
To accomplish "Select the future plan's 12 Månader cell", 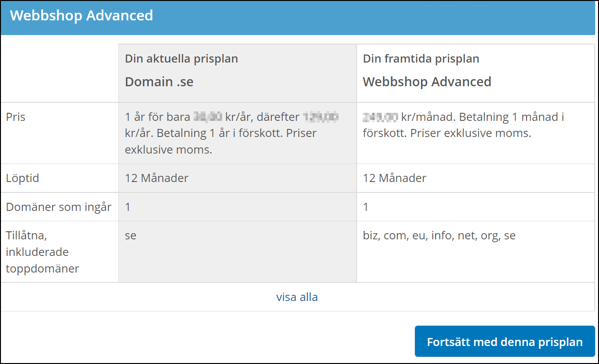I will 394,178.
